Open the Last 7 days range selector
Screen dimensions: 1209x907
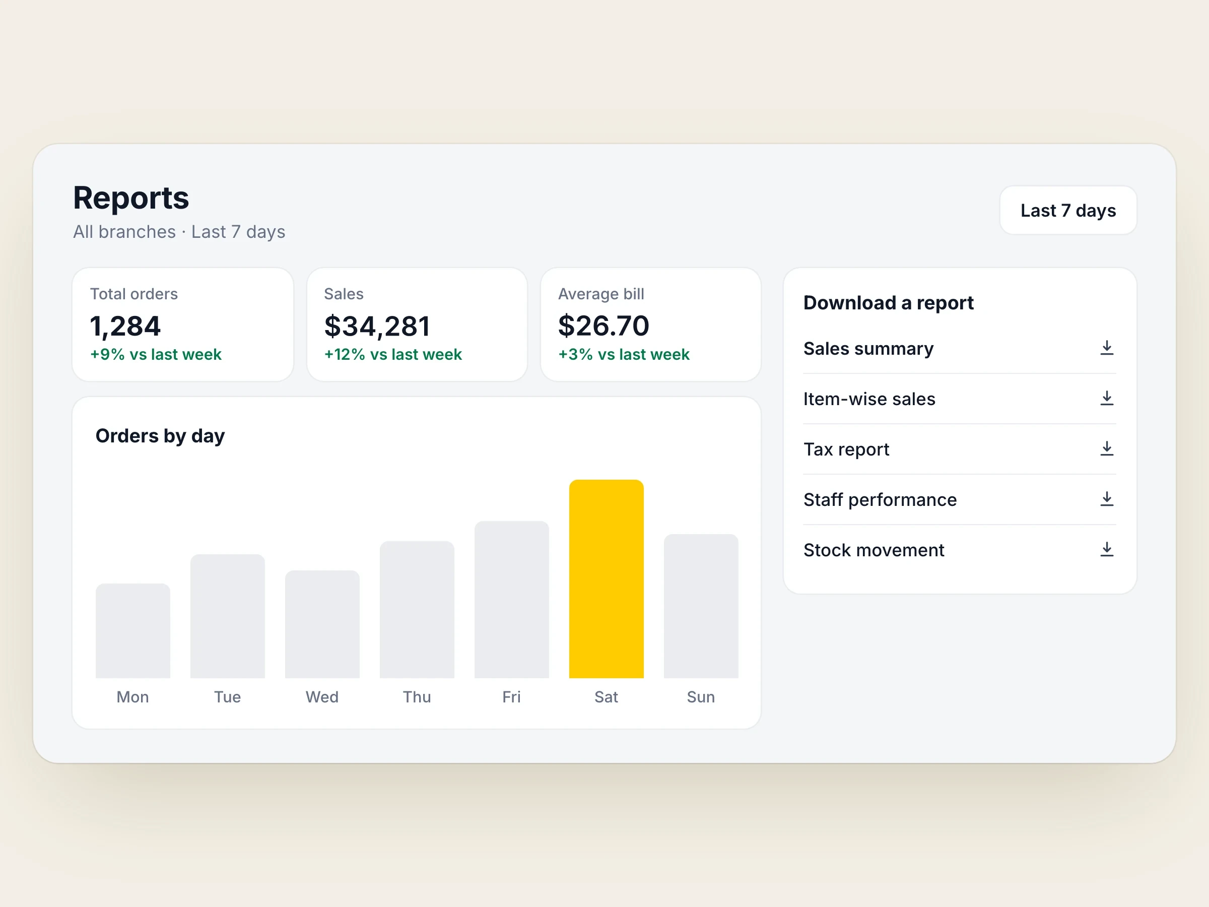coord(1068,211)
